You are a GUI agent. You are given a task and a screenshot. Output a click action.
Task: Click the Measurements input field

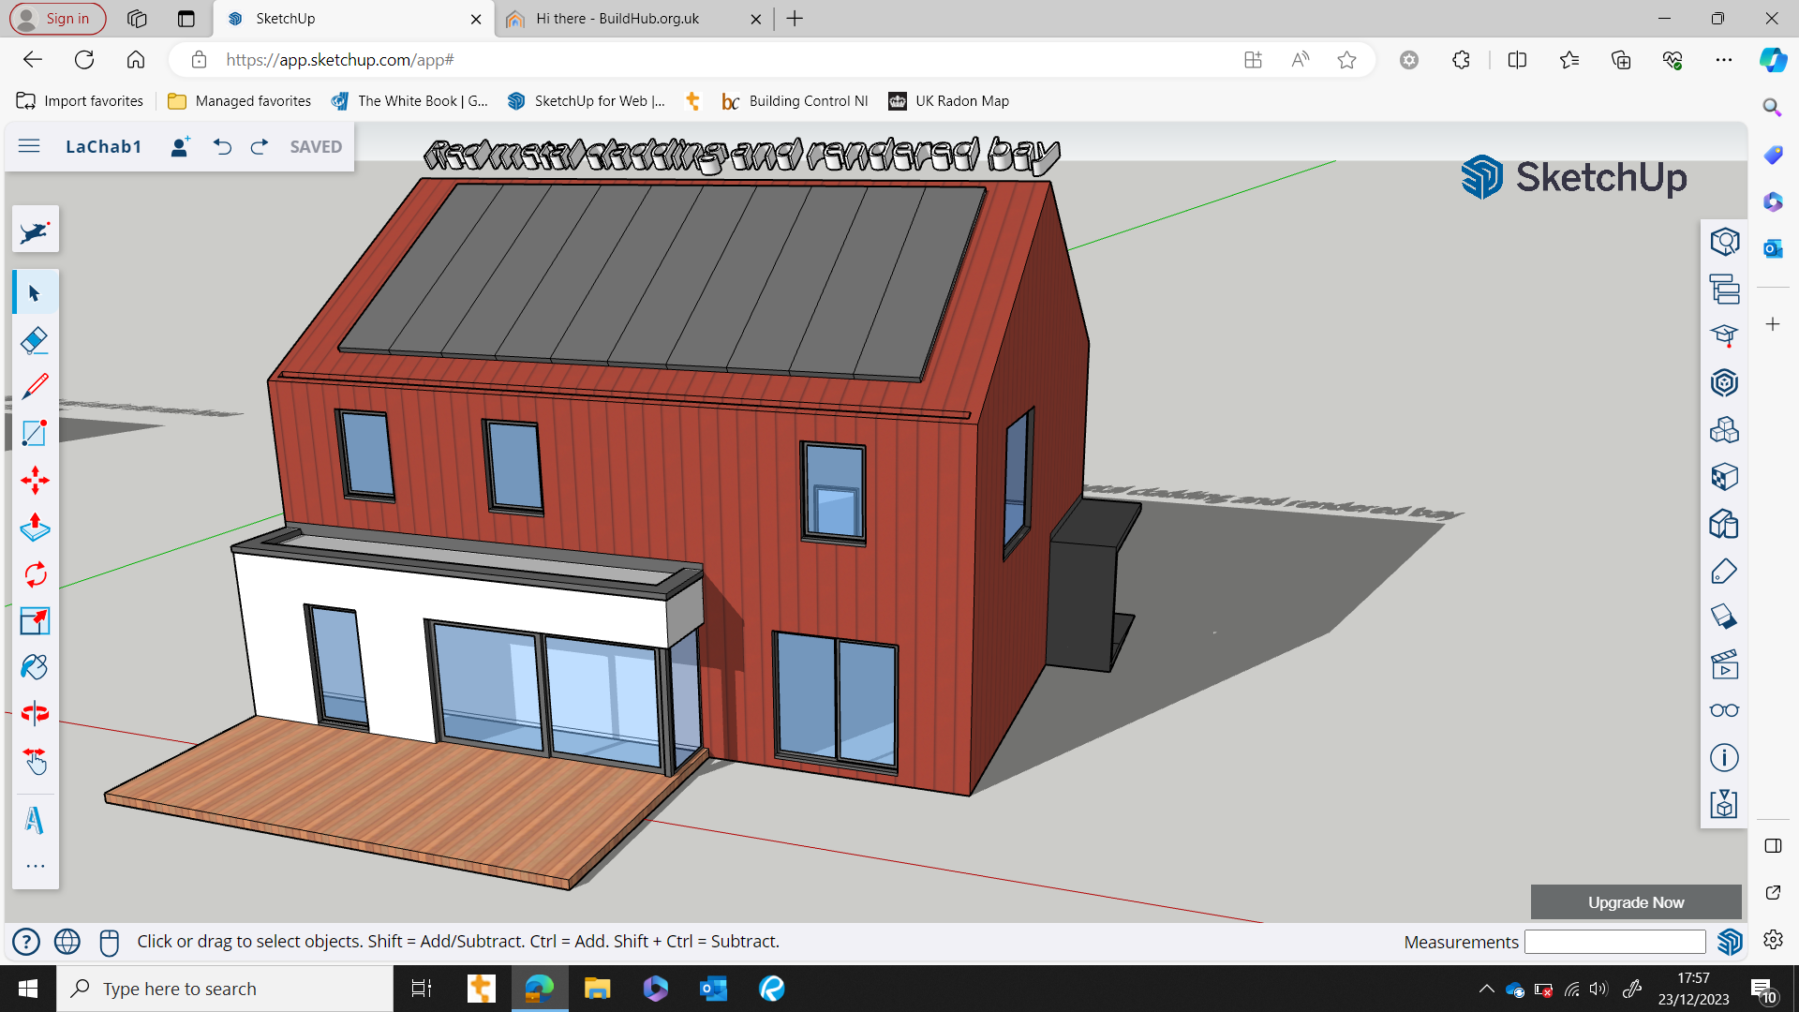[1614, 942]
